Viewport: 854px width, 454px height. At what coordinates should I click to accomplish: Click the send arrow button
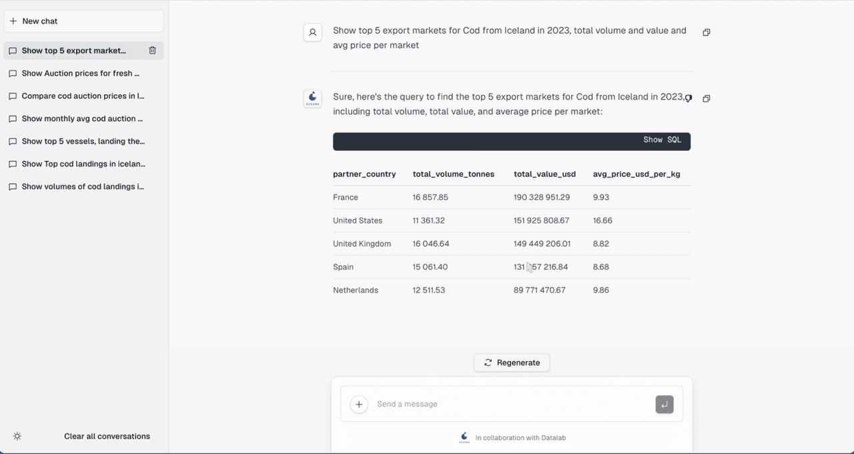tap(665, 404)
